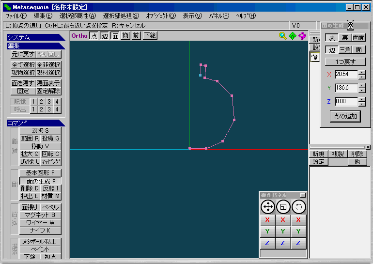Image resolution: width=373 pixels, height=264 pixels.
Task: Select 裏 back face option
Action: click(345, 38)
